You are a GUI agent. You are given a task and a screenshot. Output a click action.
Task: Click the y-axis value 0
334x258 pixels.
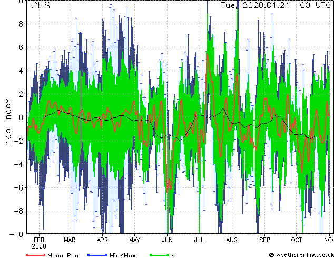click(x=21, y=117)
